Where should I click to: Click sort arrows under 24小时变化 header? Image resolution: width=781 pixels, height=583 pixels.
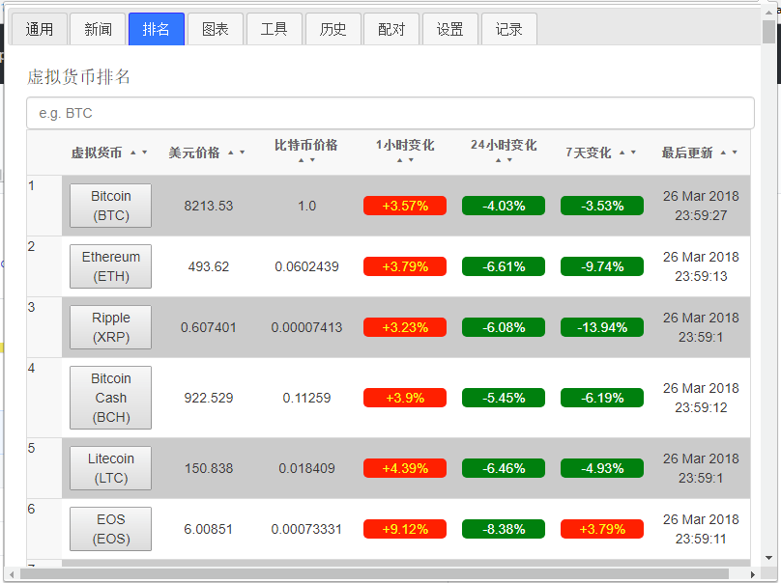504,160
